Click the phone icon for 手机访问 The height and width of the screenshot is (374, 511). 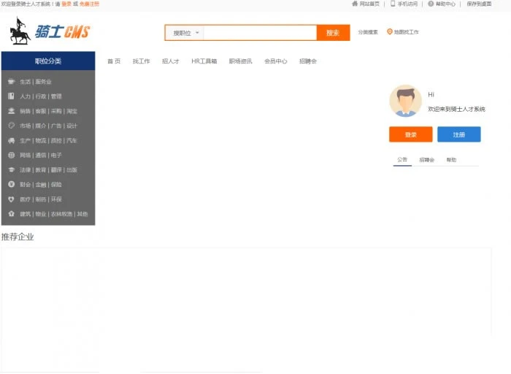(393, 4)
